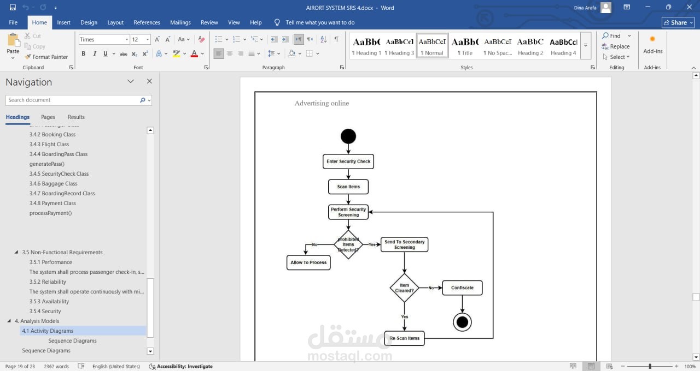Click the Sort paragraph icon
Screen dimensions: 700x371
(323, 39)
